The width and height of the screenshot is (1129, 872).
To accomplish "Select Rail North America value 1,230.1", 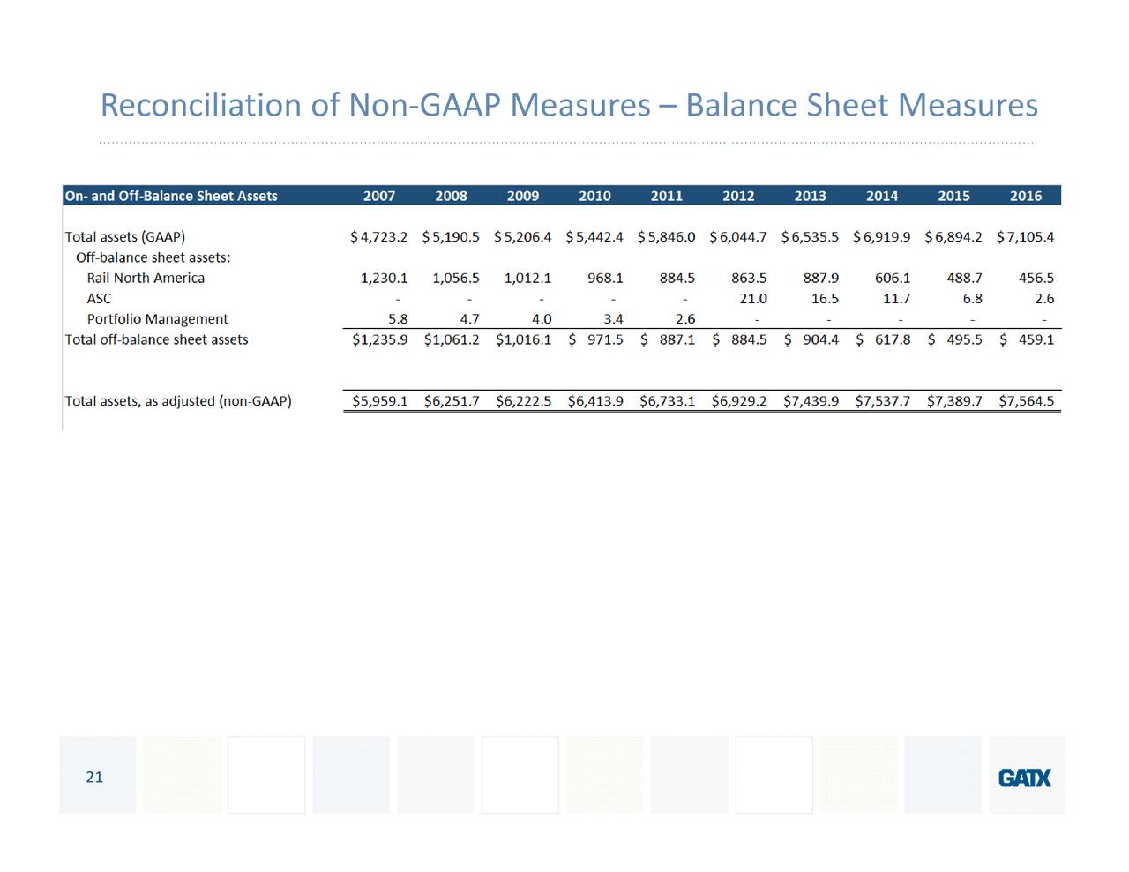I will [x=385, y=278].
